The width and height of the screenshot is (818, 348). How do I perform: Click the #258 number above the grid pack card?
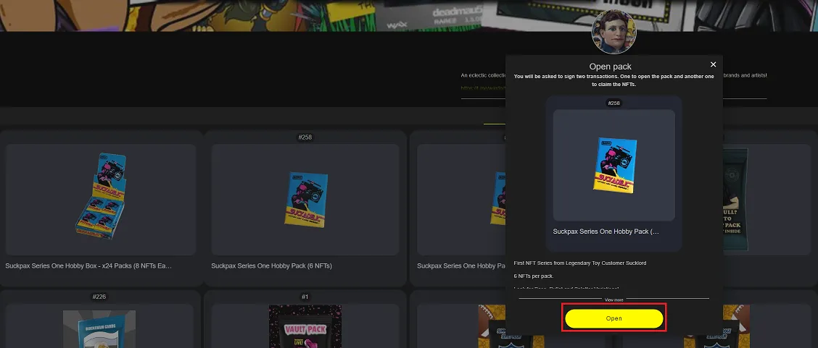(x=305, y=137)
